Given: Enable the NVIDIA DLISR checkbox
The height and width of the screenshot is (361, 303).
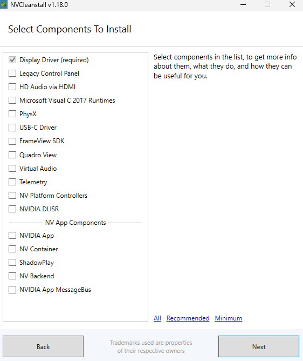Looking at the screenshot, I should point(12,209).
